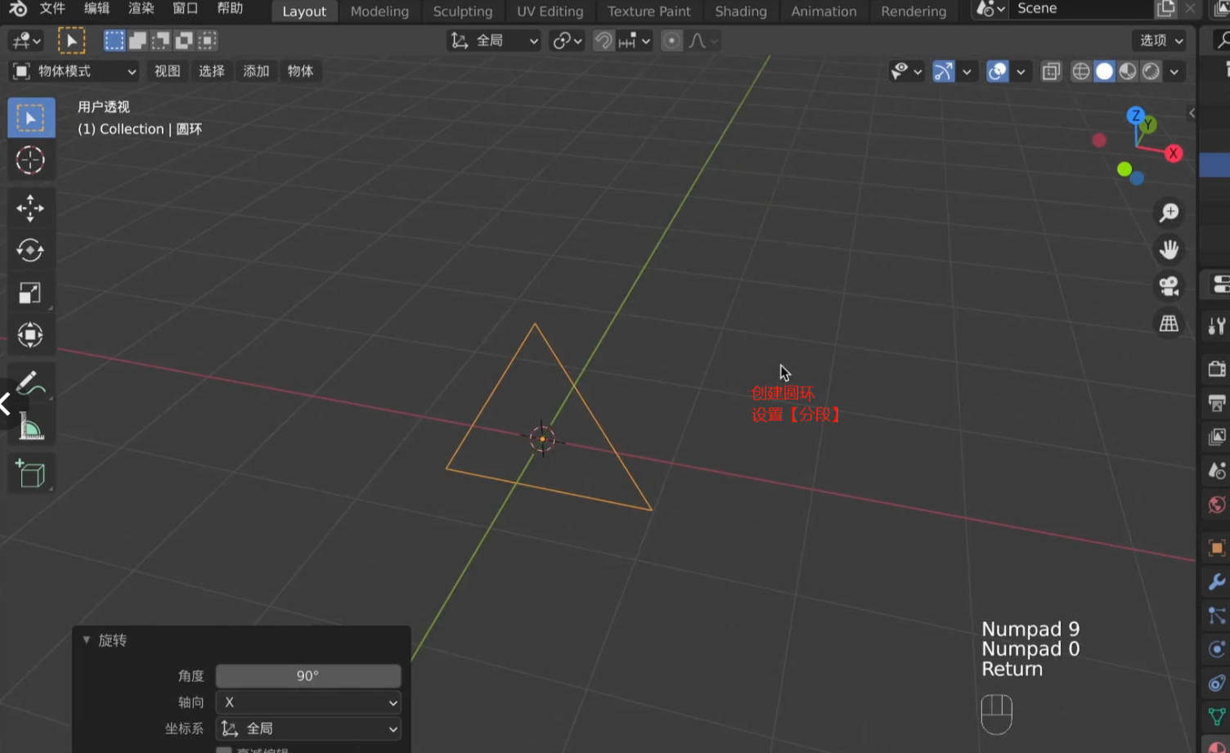Open the 轴向 axis dropdown set to X
Viewport: 1230px width, 753px height.
[x=307, y=701]
